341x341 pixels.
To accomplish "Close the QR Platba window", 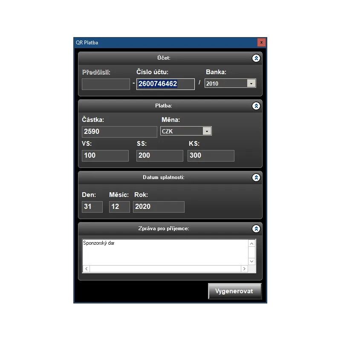I will click(261, 42).
